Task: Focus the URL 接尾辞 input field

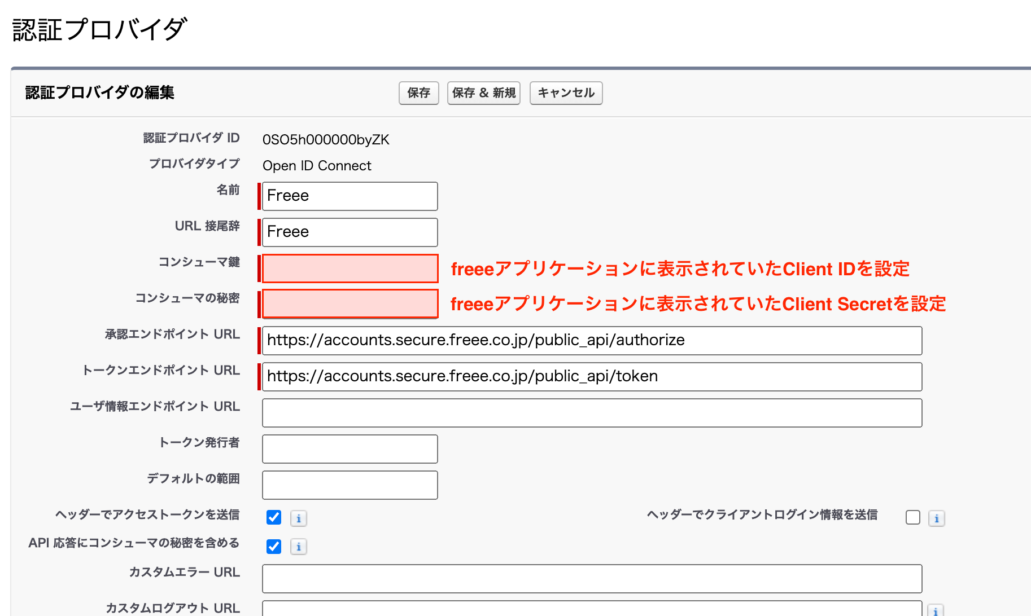Action: tap(350, 232)
